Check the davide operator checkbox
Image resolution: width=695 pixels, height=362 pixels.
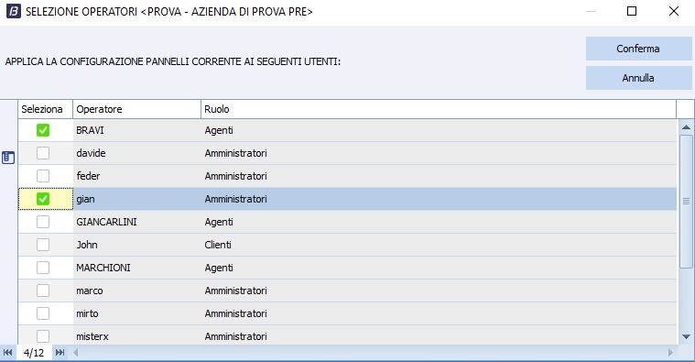coord(43,153)
